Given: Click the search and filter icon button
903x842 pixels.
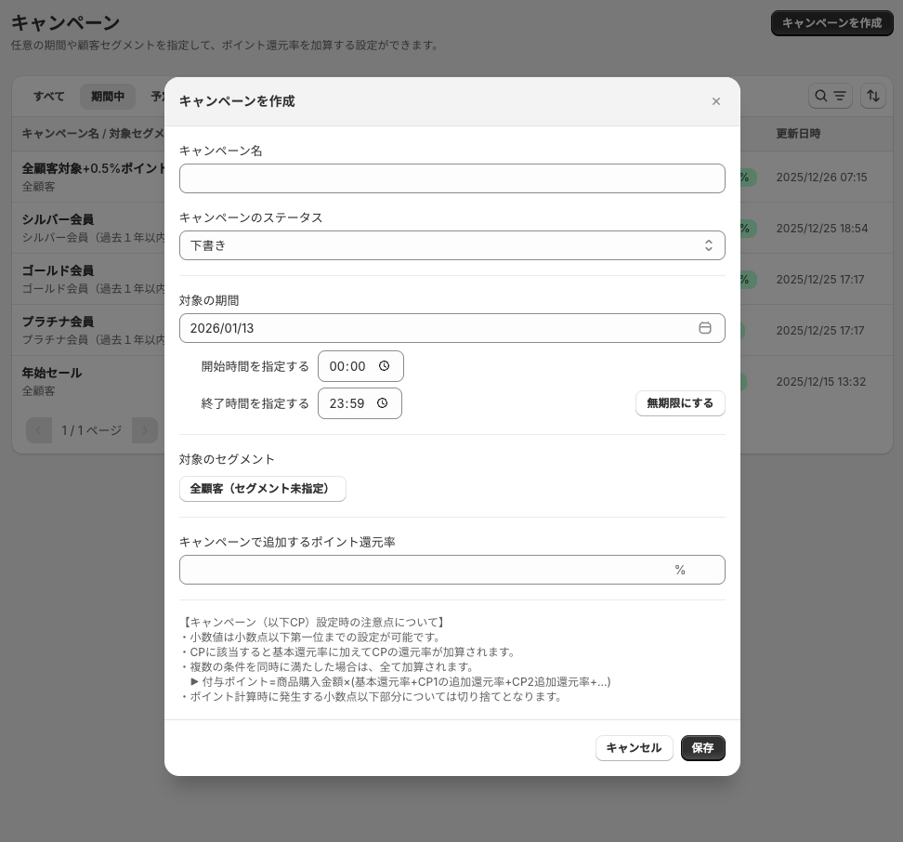Looking at the screenshot, I should 830,96.
